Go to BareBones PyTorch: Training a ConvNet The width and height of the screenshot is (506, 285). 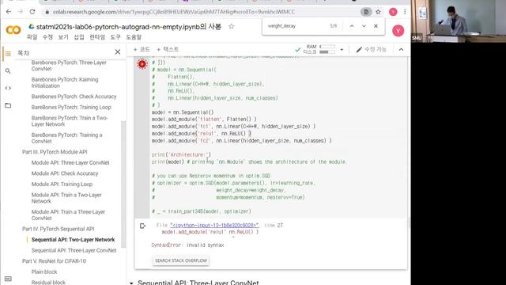66,138
